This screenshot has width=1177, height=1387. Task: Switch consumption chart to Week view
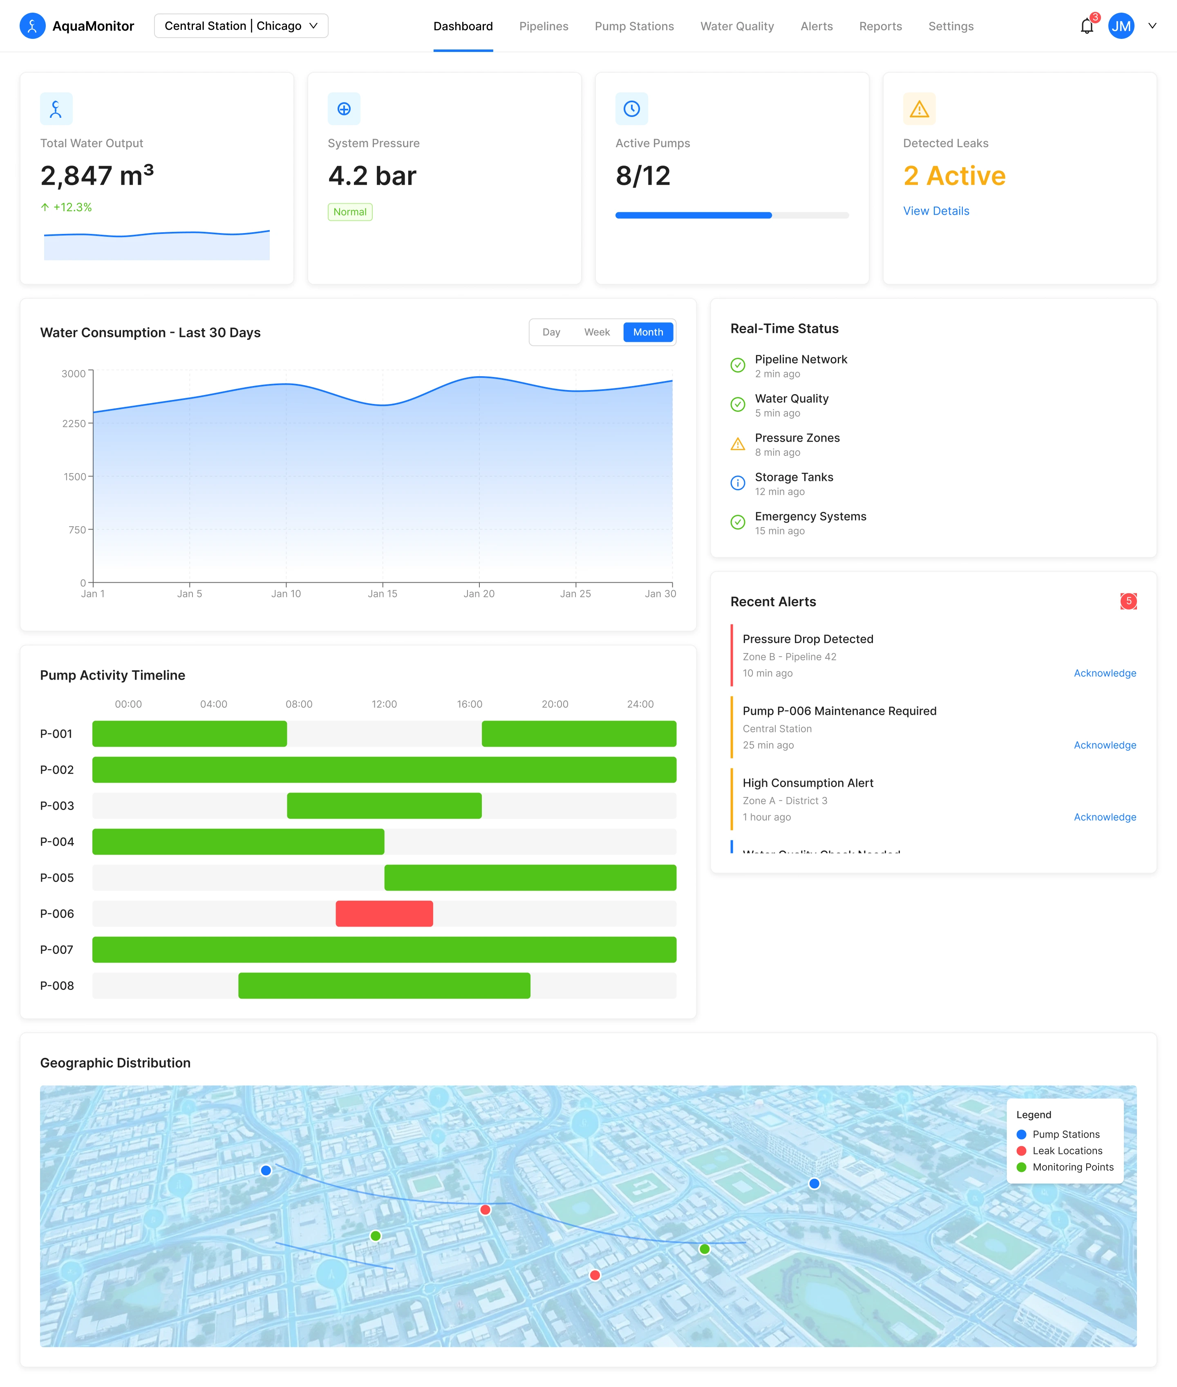tap(597, 332)
